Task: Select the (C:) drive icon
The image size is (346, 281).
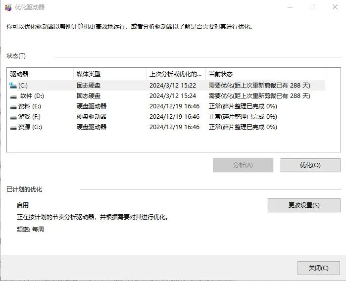Action: pos(13,86)
